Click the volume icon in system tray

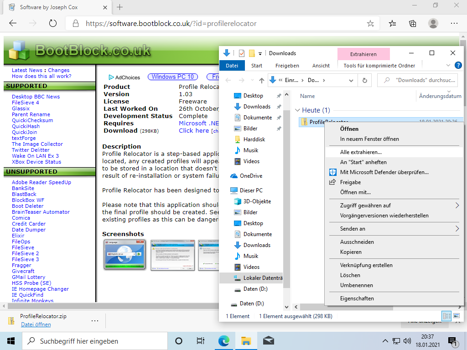[407, 341]
